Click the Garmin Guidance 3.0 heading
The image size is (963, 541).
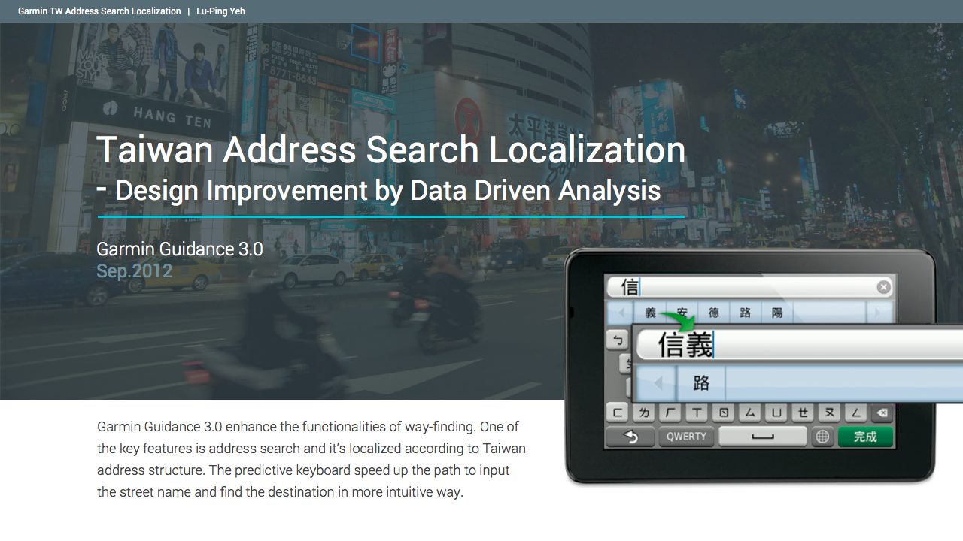point(180,249)
